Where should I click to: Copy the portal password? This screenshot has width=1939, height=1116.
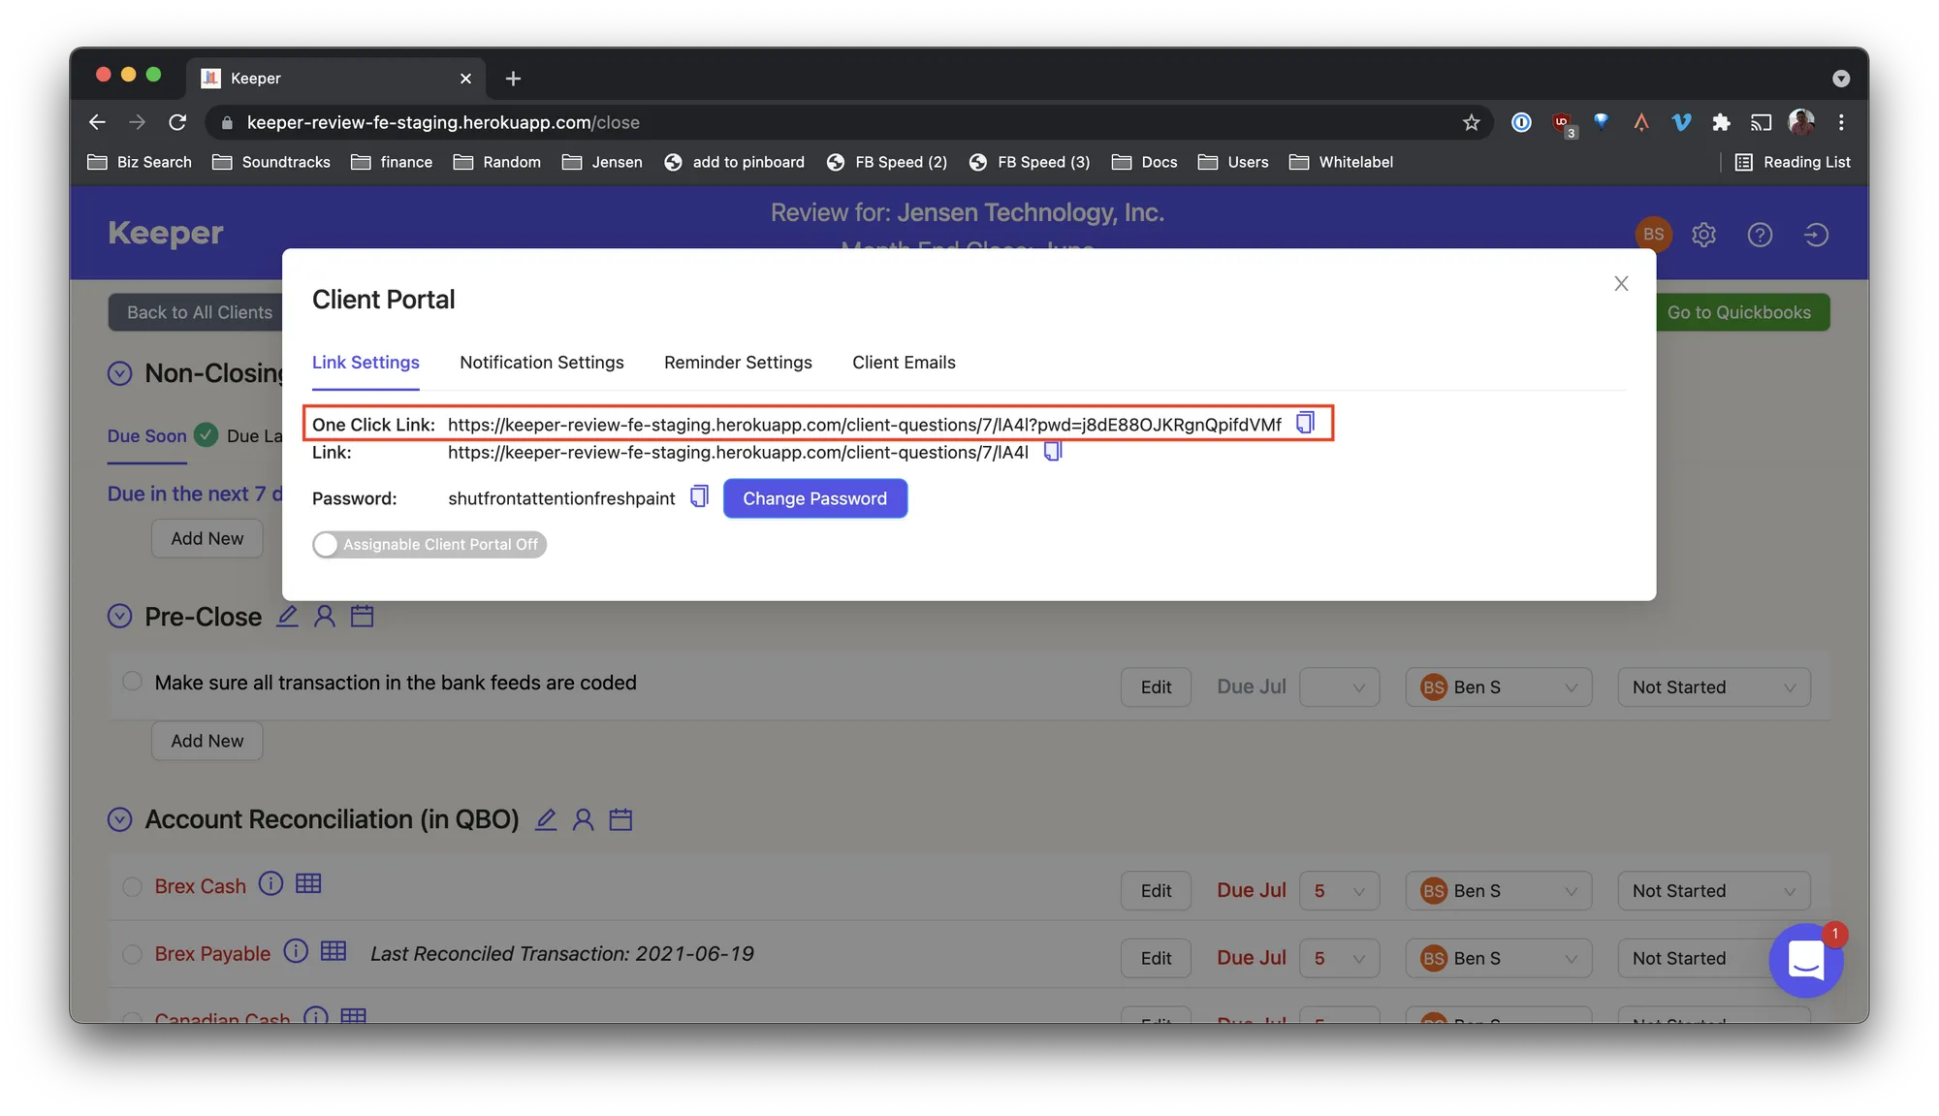[699, 496]
